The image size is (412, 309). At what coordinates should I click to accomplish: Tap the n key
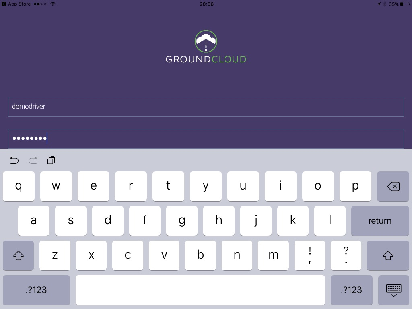[x=237, y=255]
